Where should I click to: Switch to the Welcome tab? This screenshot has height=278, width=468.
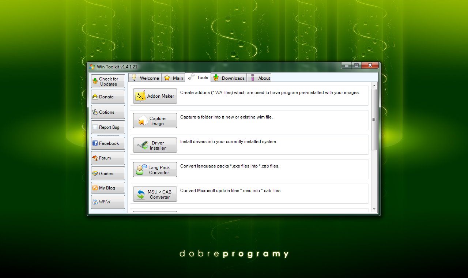pos(145,78)
